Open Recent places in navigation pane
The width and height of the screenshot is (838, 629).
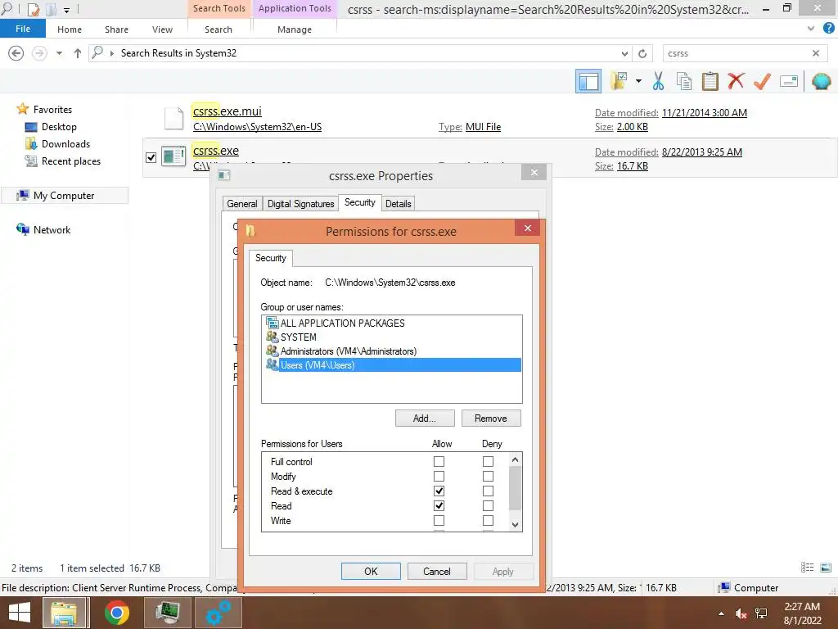click(70, 161)
